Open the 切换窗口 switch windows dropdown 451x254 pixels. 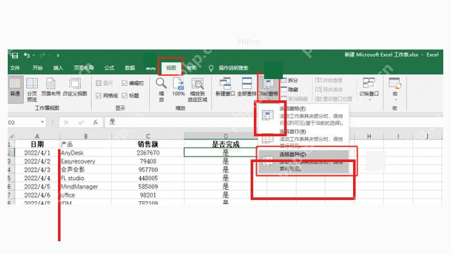[x=369, y=89]
